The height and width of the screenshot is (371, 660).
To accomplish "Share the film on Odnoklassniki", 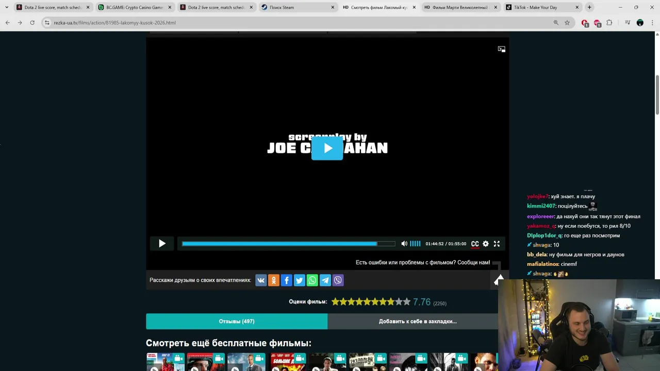I will tap(274, 280).
